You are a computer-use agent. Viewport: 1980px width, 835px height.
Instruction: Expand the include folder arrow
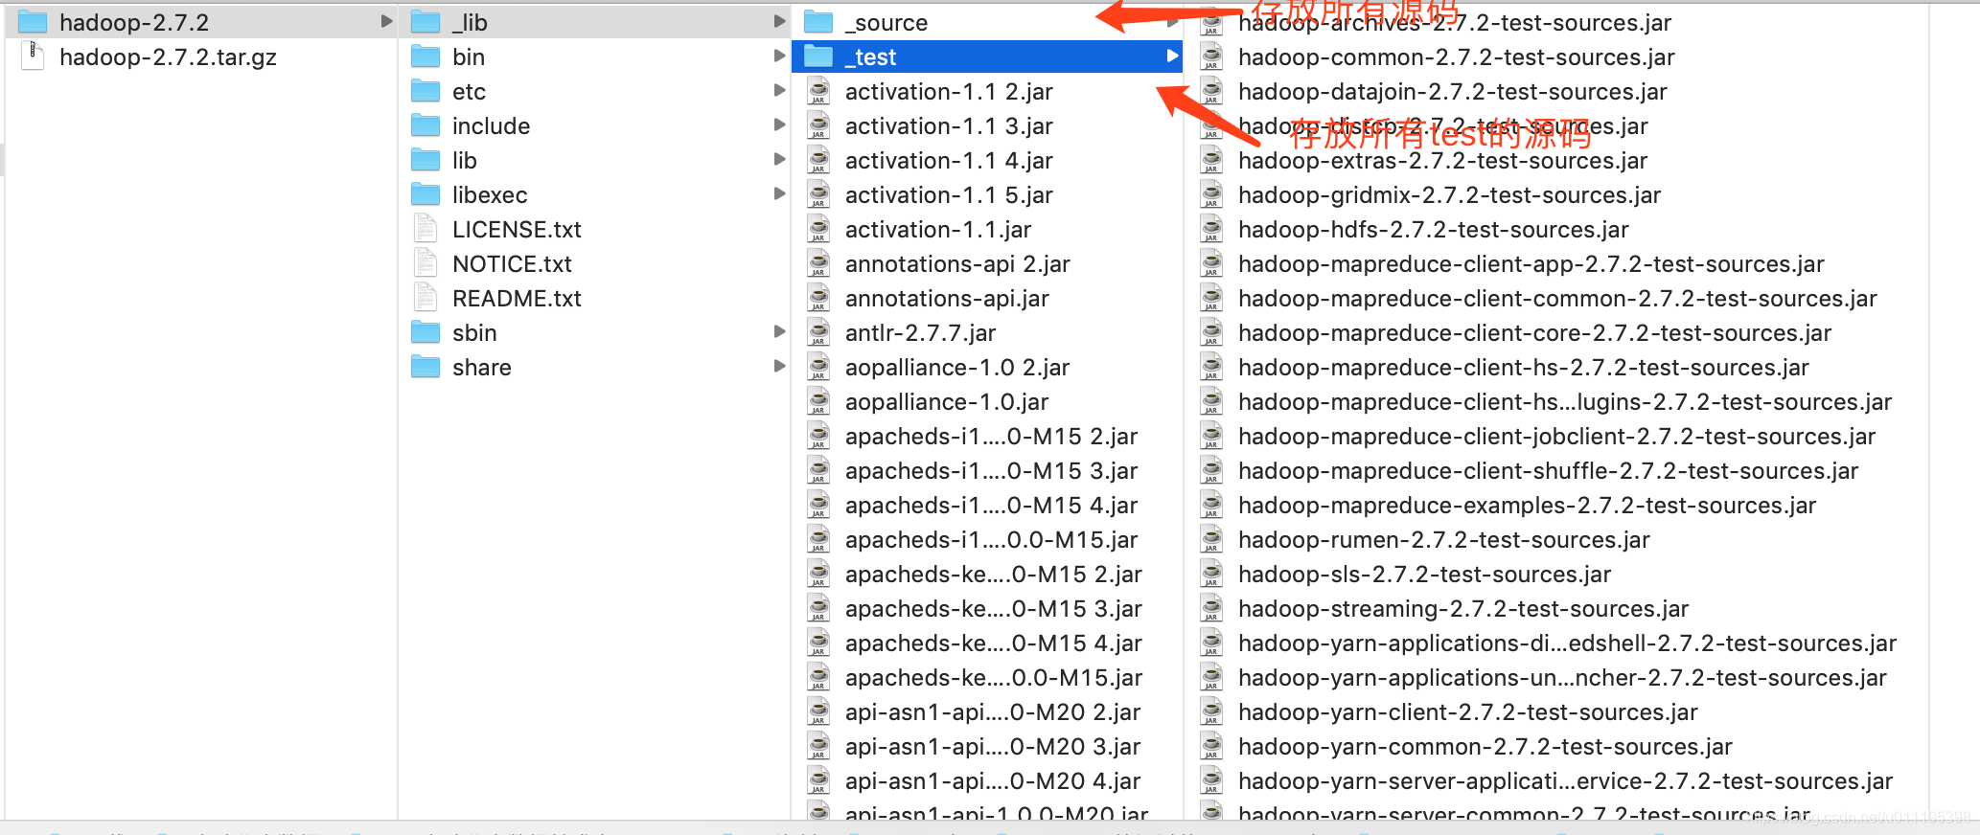point(779,124)
